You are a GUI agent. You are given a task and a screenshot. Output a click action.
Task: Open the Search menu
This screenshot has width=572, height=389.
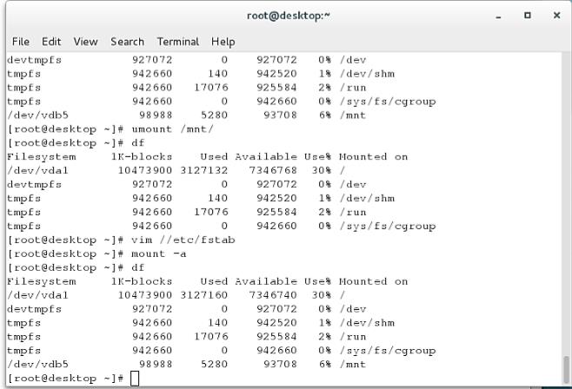tap(127, 42)
